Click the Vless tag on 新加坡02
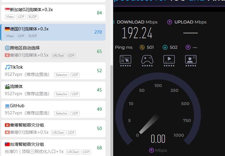The height and width of the screenshot is (156, 225). [x=10, y=17]
